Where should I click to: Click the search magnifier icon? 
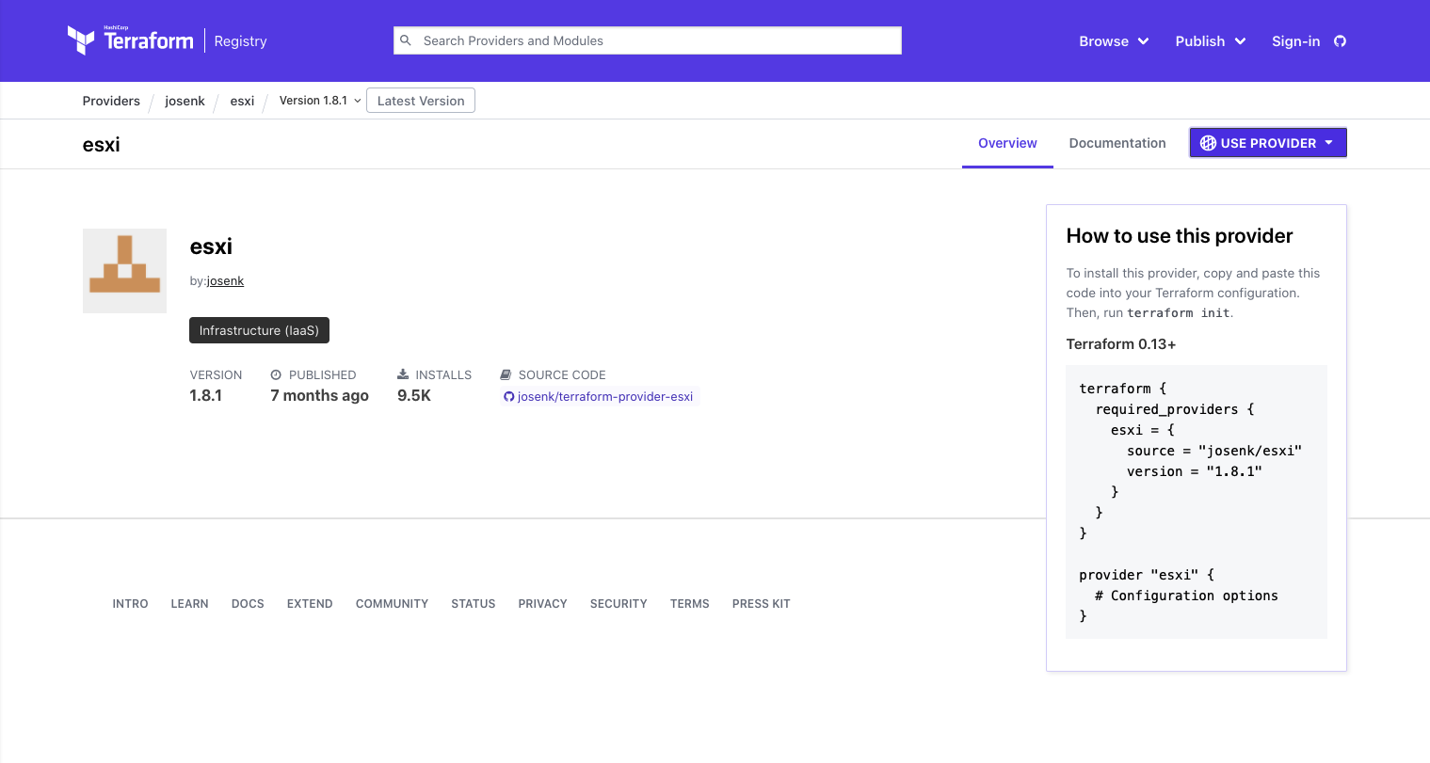point(406,40)
